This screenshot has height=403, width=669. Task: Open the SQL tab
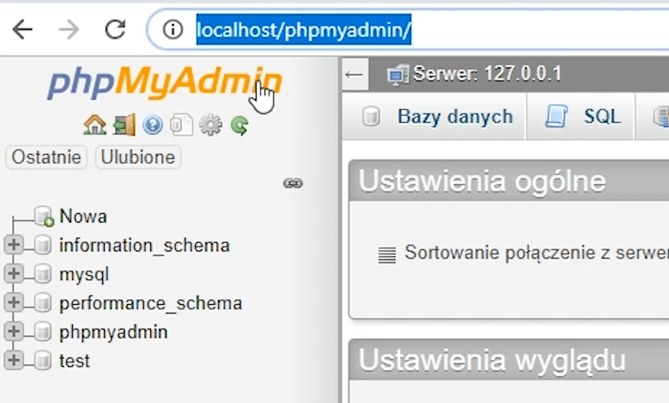581,117
